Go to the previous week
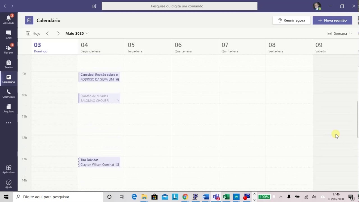 click(x=47, y=33)
